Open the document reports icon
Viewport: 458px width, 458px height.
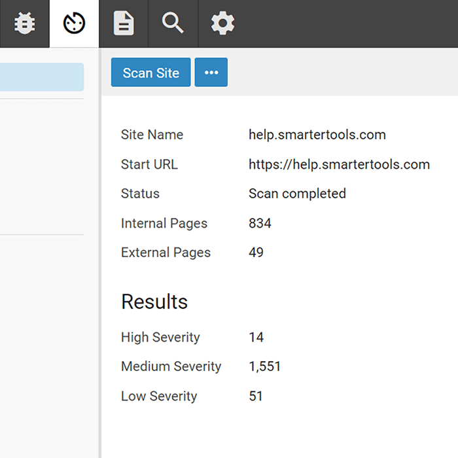pos(124,24)
